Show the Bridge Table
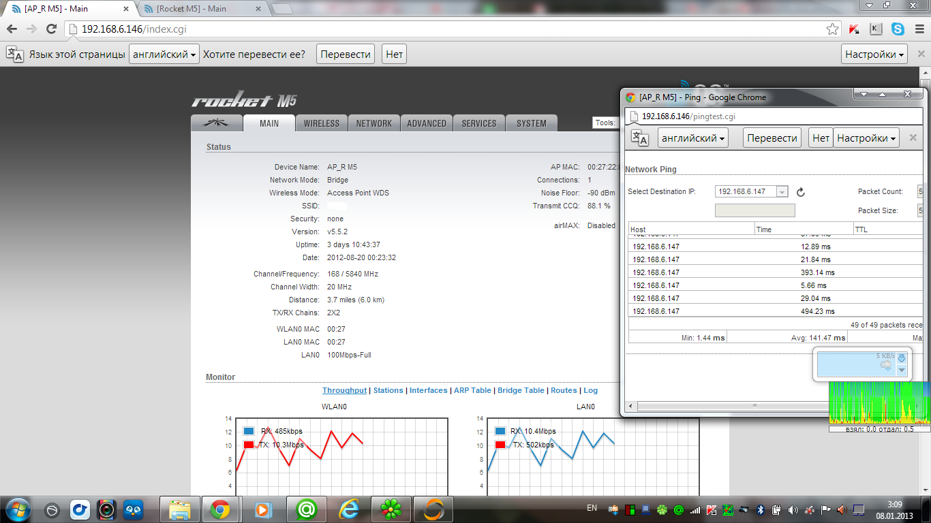 (521, 390)
